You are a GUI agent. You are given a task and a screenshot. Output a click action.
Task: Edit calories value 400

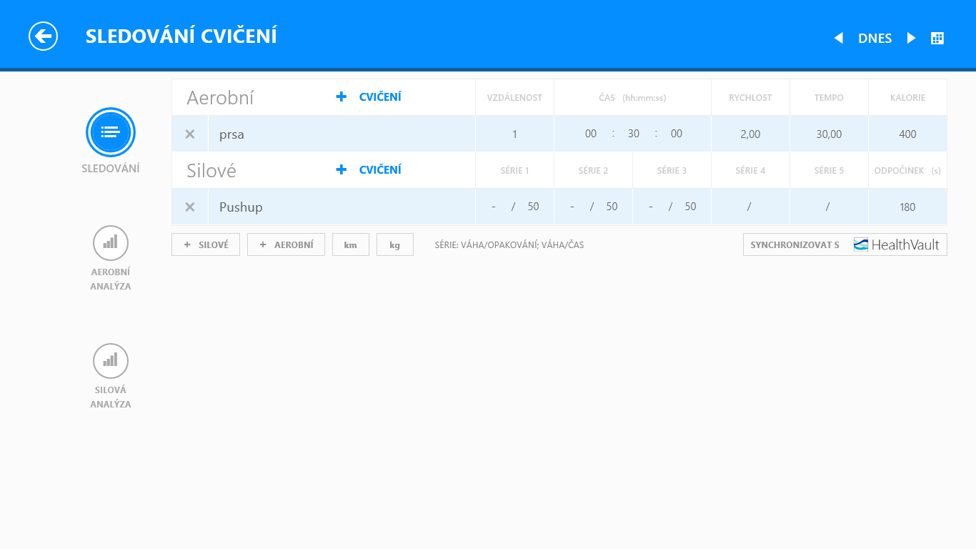pyautogui.click(x=907, y=134)
